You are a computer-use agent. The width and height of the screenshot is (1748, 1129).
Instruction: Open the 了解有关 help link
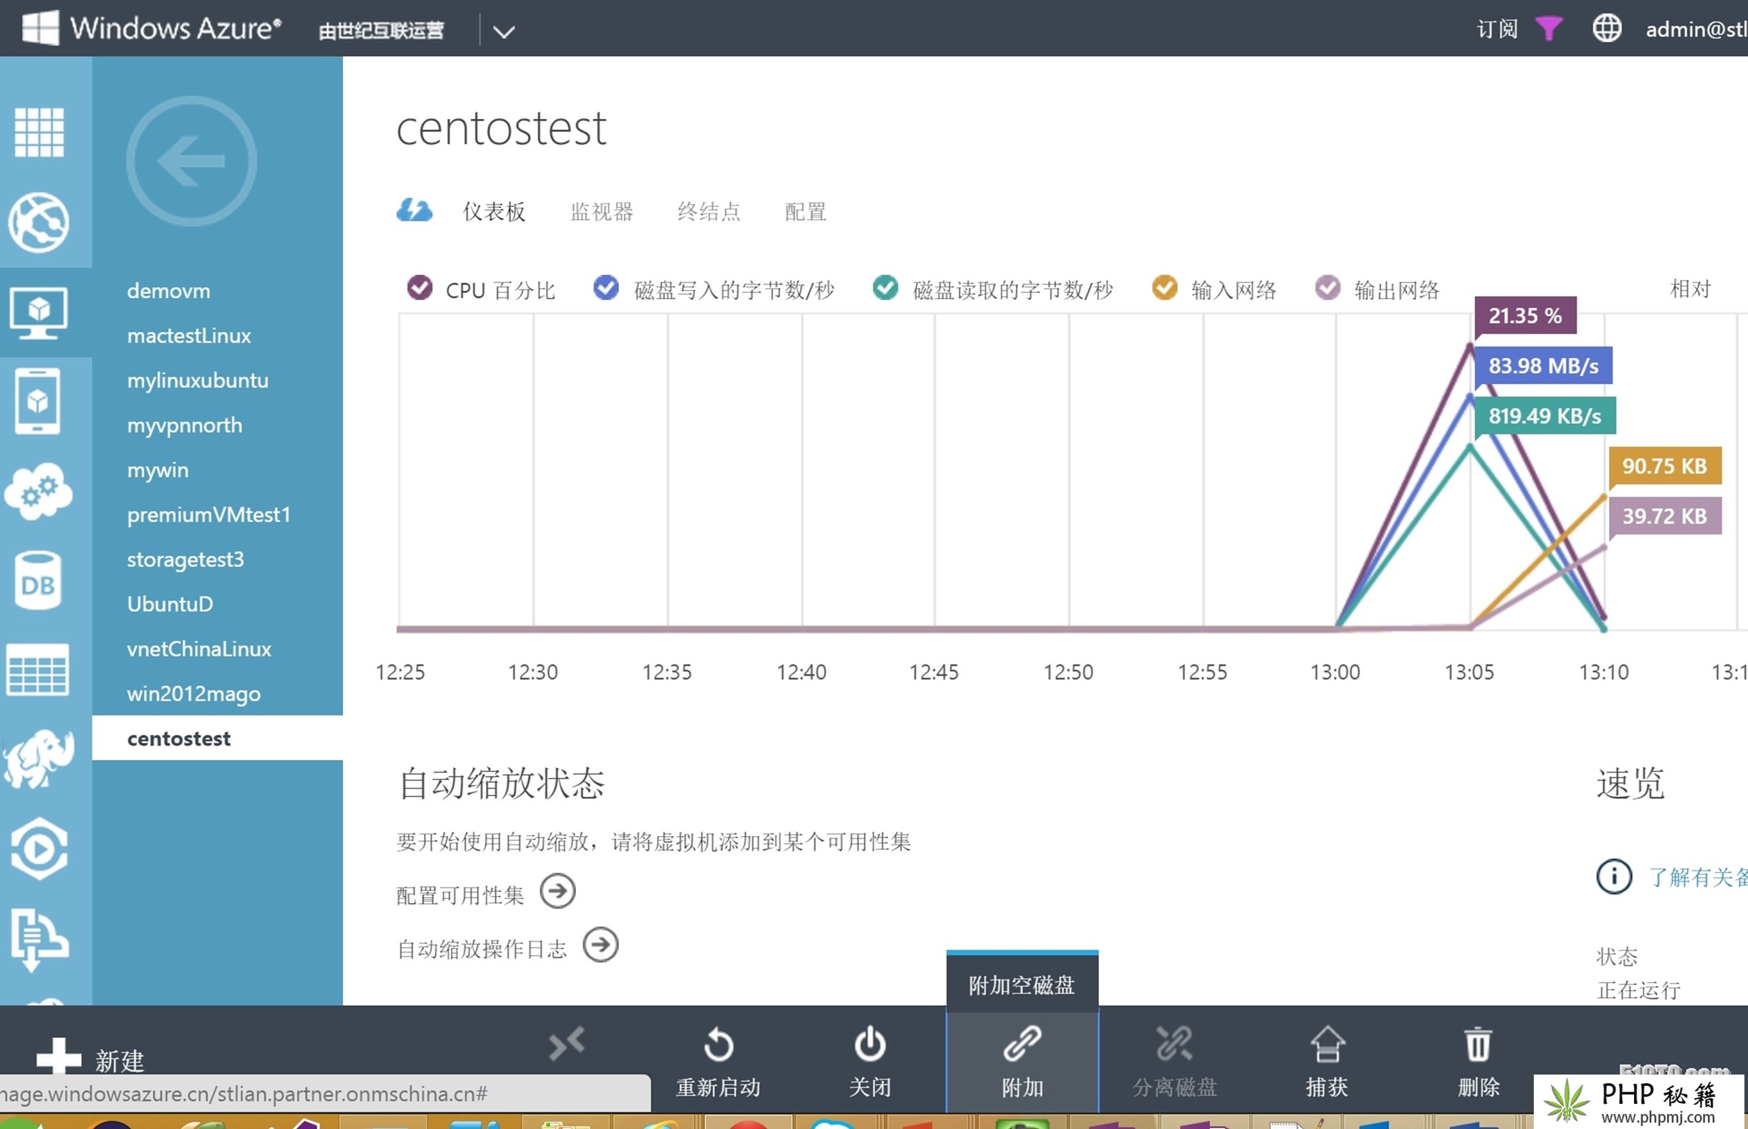(x=1697, y=877)
